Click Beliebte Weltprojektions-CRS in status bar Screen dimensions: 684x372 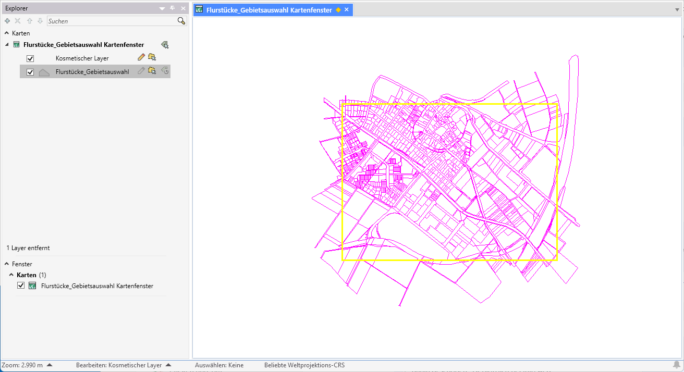(304, 365)
